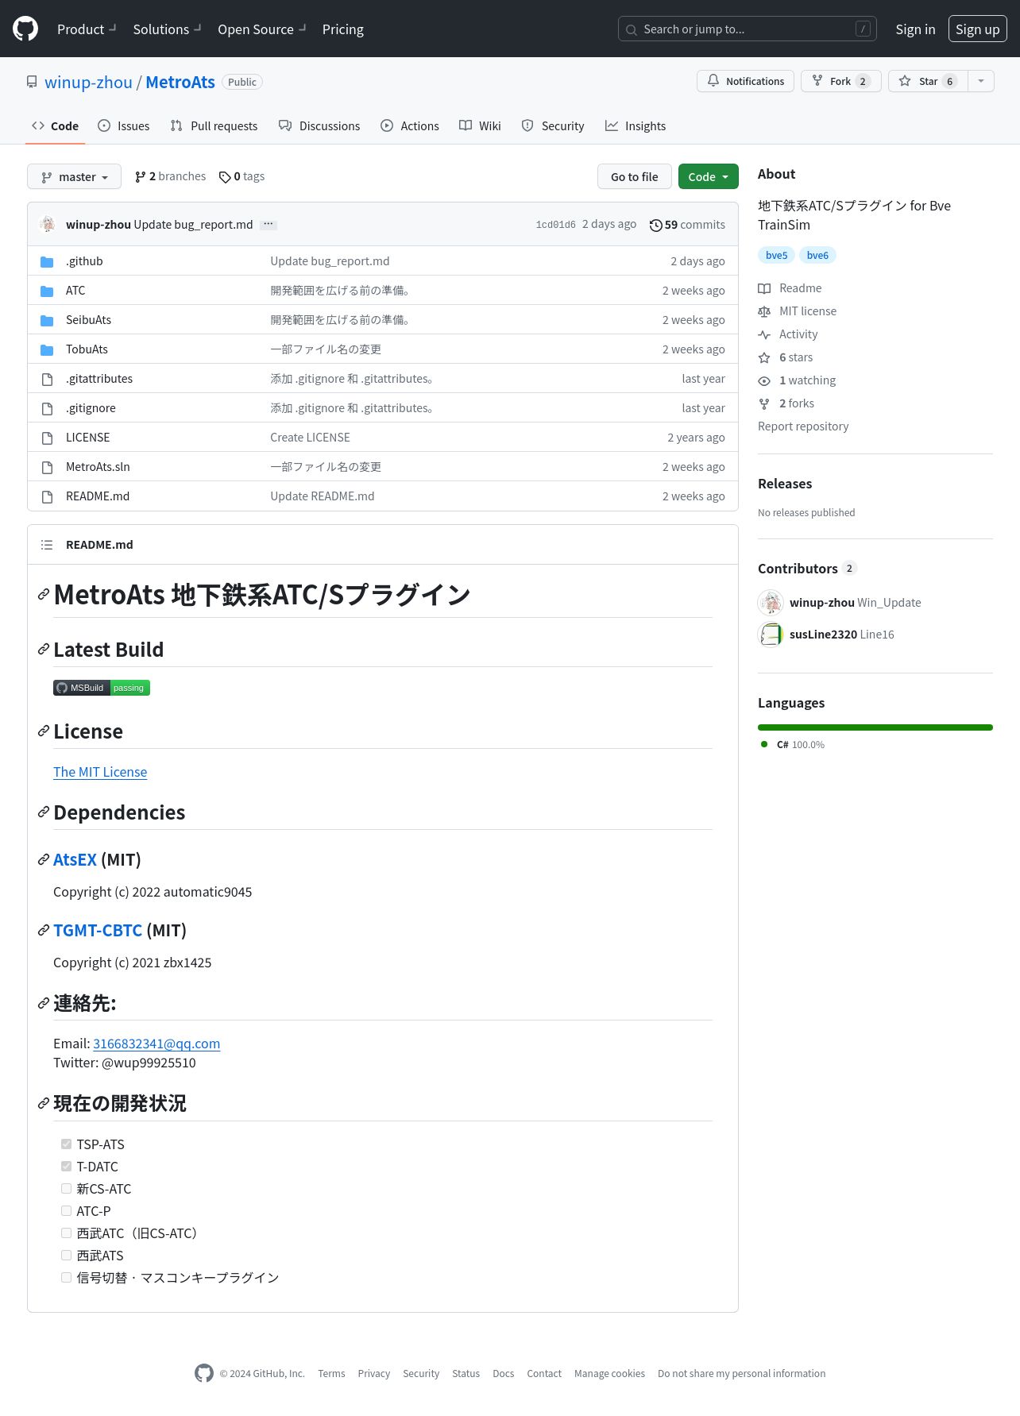Click anchor link icon beside Dependencies heading
This screenshot has width=1020, height=1416.
click(x=44, y=812)
